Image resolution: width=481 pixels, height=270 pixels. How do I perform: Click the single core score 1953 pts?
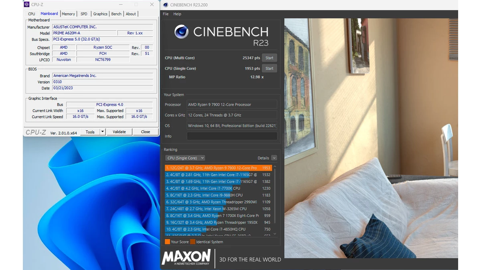[253, 68]
